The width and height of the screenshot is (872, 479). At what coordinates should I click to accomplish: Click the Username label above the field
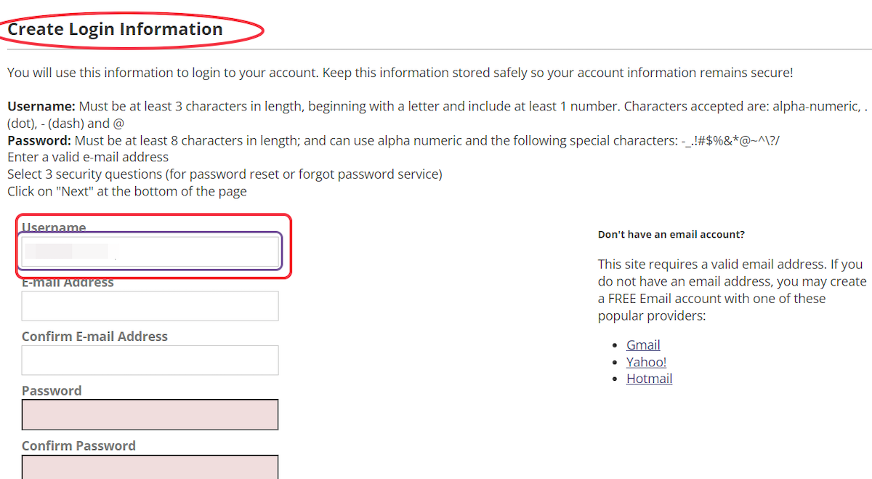pyautogui.click(x=53, y=227)
